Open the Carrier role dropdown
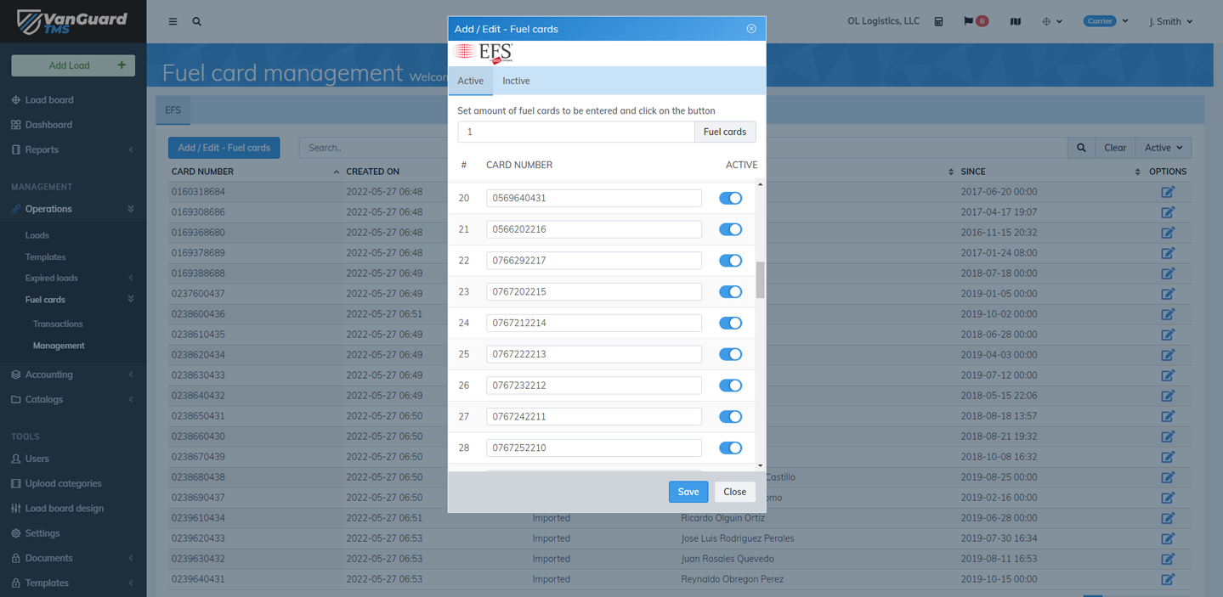The image size is (1223, 597). 1105,21
